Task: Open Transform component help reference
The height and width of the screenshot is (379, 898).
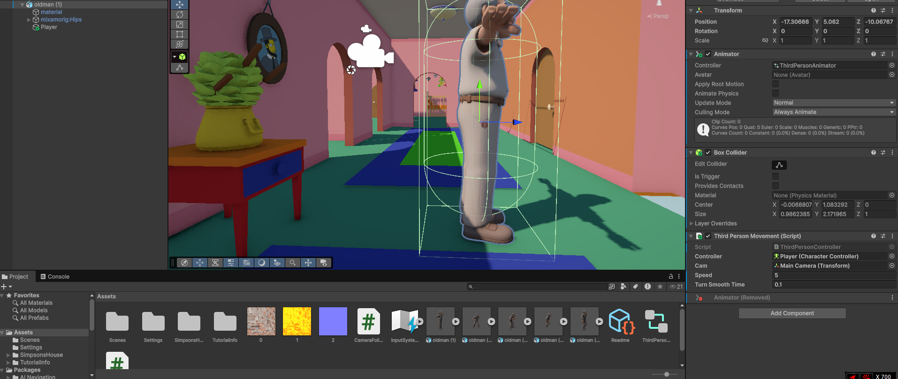Action: (874, 10)
